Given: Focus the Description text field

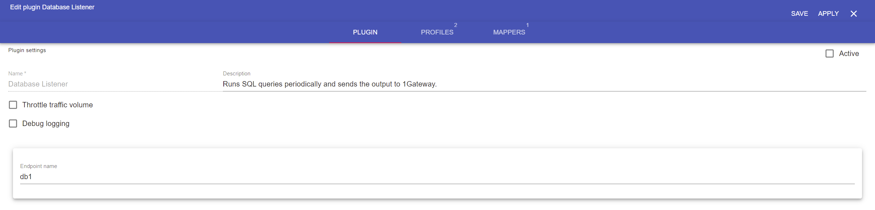Looking at the screenshot, I should pos(540,84).
